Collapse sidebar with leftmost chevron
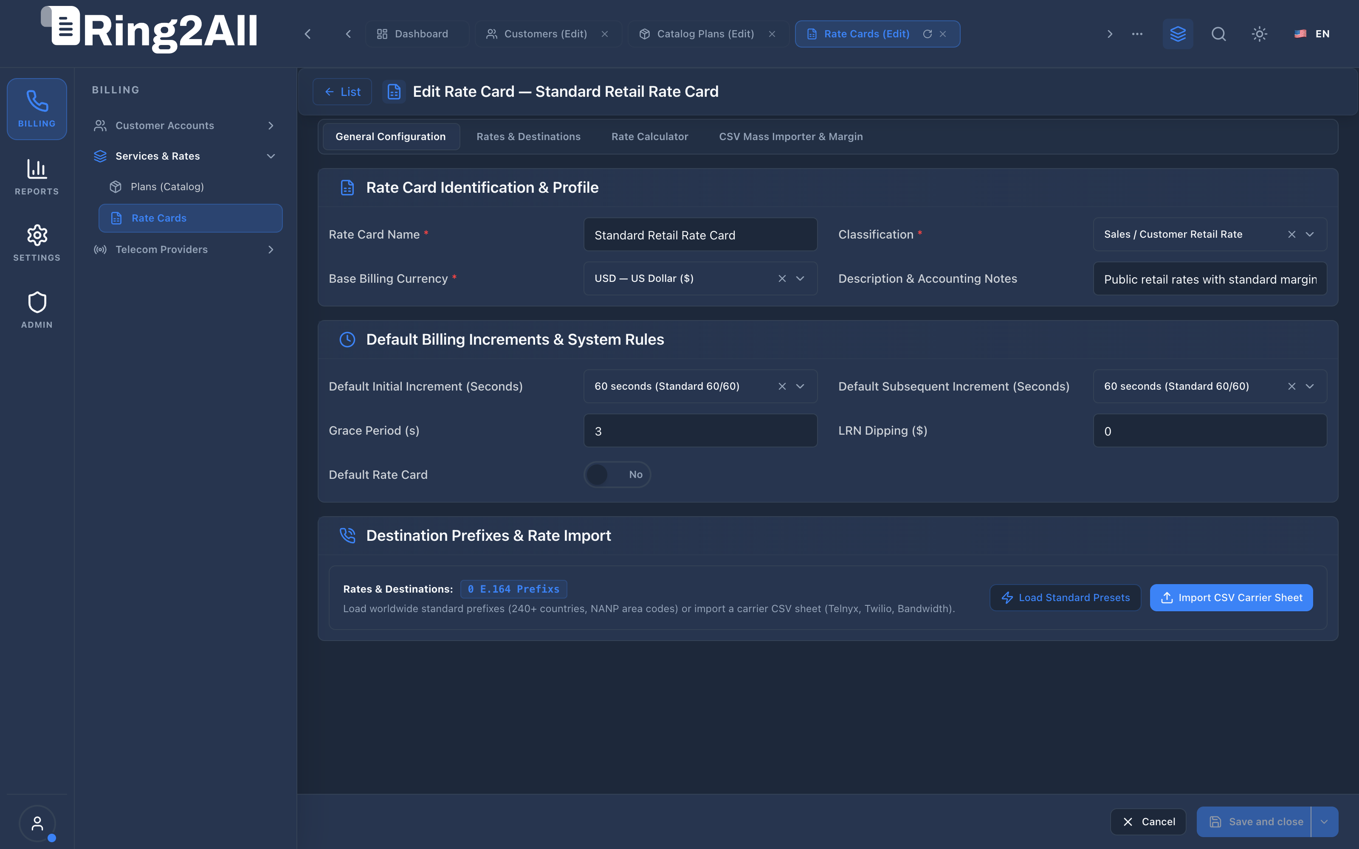This screenshot has height=849, width=1359. click(x=308, y=34)
